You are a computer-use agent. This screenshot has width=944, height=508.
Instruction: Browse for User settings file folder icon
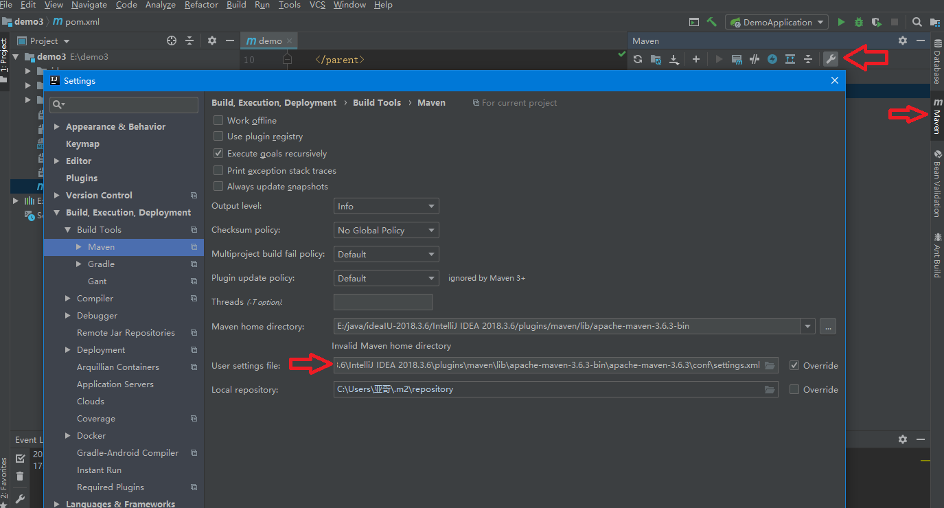pos(770,365)
